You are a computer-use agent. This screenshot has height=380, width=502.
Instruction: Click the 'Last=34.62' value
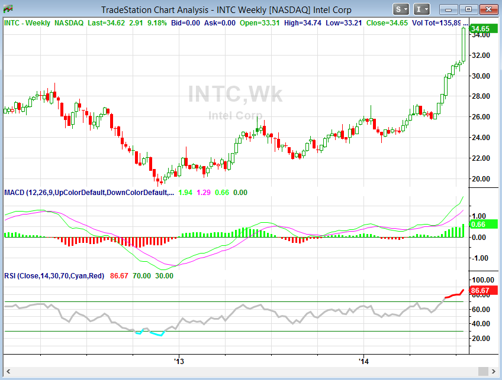tap(107, 23)
